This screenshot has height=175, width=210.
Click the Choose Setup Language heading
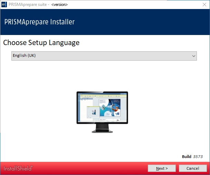pyautogui.click(x=41, y=43)
